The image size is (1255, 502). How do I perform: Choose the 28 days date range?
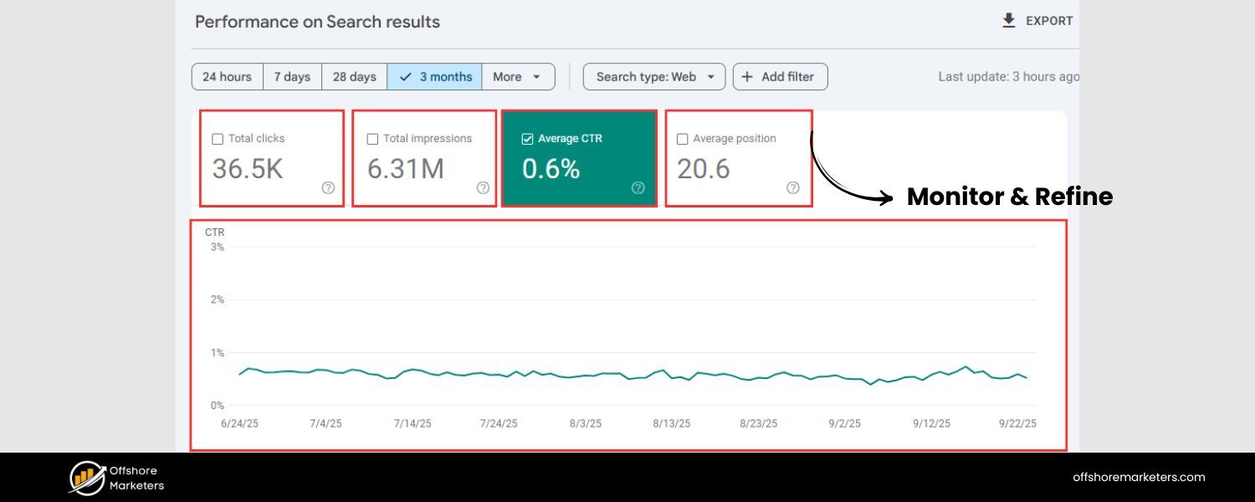pos(354,77)
